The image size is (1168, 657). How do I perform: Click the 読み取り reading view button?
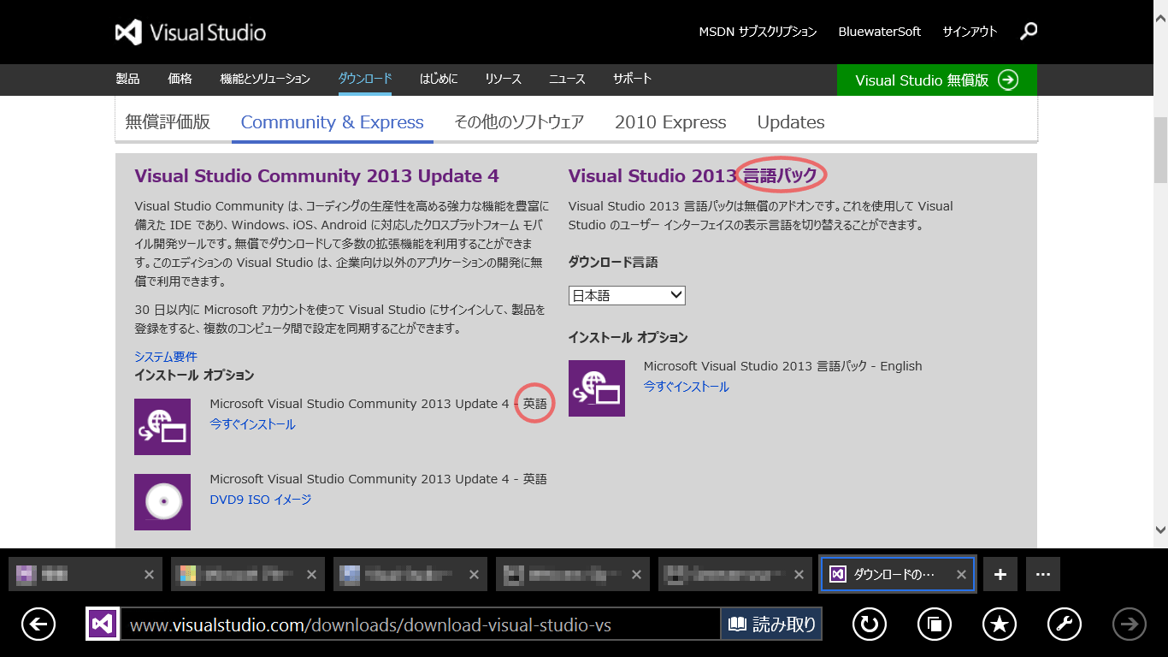[772, 624]
